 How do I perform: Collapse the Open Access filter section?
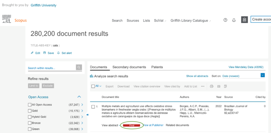pos(79,97)
